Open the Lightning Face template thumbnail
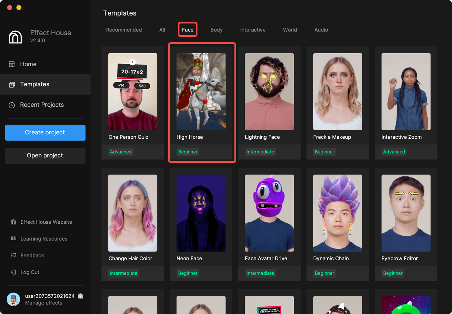 (x=269, y=92)
